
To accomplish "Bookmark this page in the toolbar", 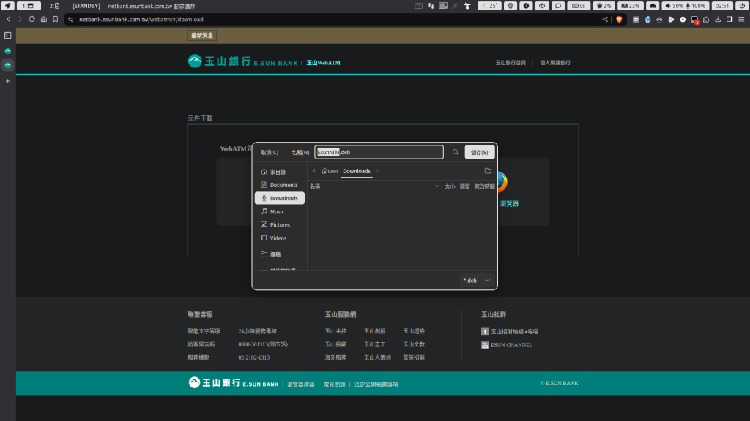I will pyautogui.click(x=56, y=20).
